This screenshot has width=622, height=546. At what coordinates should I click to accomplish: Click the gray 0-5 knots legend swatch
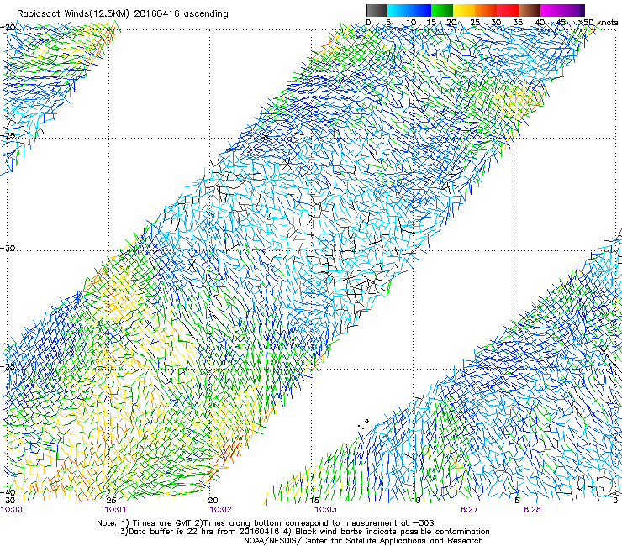click(x=377, y=10)
